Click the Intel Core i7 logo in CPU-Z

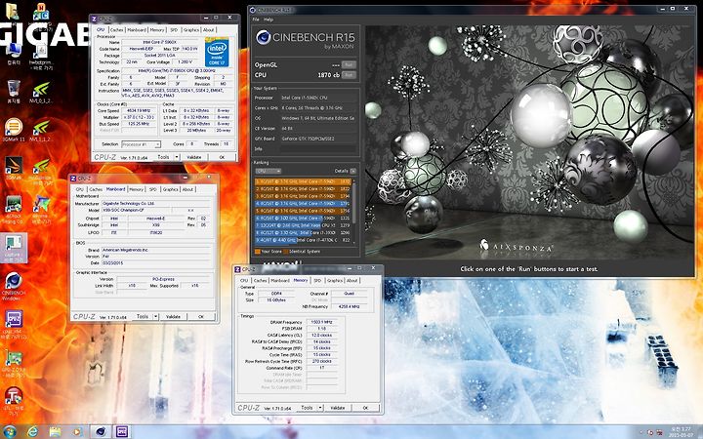pyautogui.click(x=217, y=53)
